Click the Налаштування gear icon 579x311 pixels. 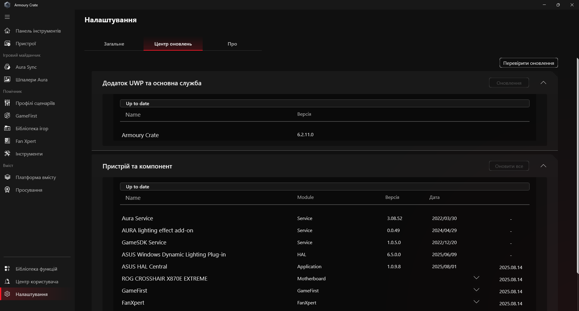[x=7, y=294]
